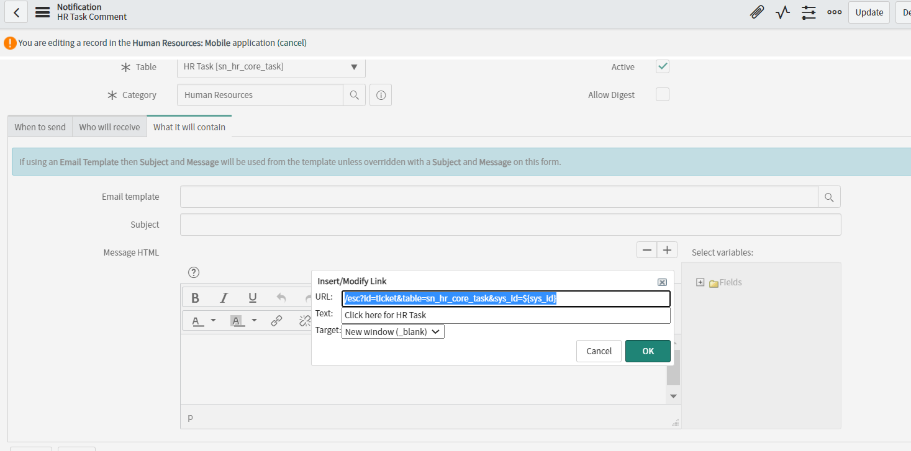Apply italic formatting in editor

tap(224, 298)
